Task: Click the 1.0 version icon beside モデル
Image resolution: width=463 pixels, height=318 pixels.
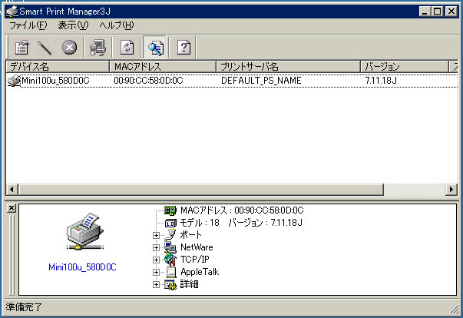Action: click(170, 223)
